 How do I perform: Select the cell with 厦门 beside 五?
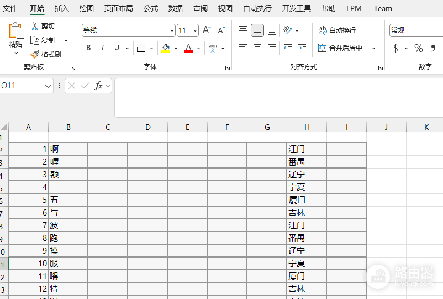click(x=307, y=200)
